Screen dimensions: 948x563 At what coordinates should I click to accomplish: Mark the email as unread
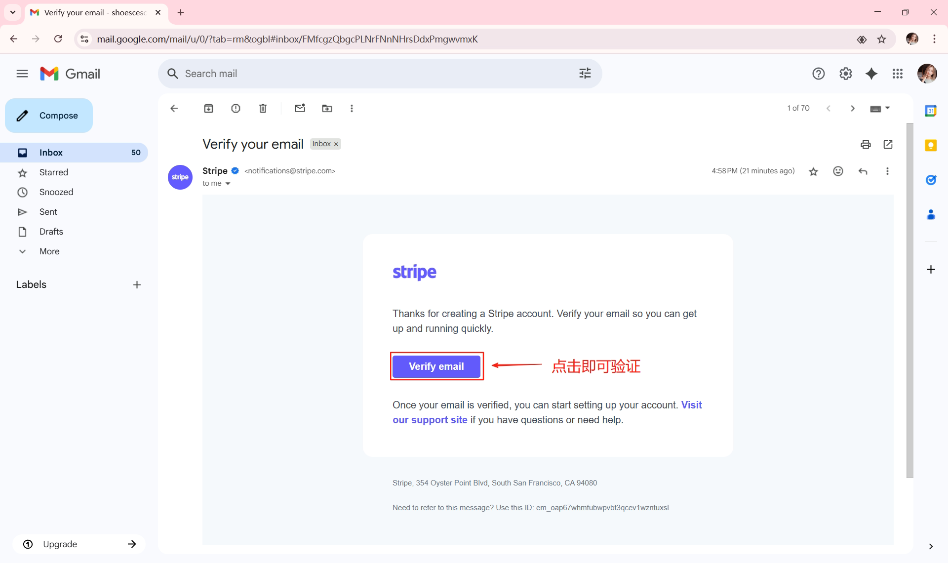click(x=300, y=108)
